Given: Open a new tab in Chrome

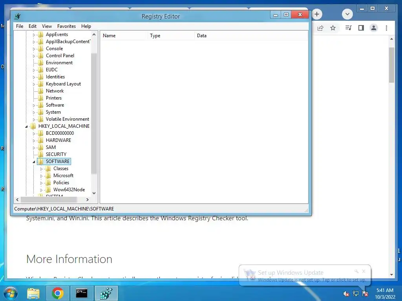Looking at the screenshot, I should [317, 14].
